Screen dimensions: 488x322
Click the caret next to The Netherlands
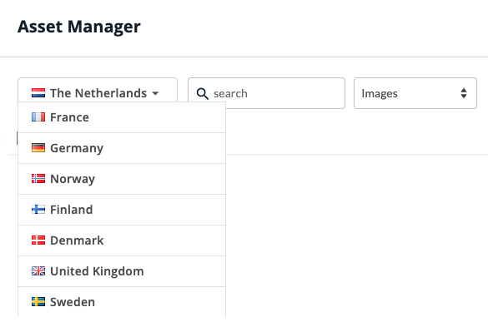tap(155, 93)
